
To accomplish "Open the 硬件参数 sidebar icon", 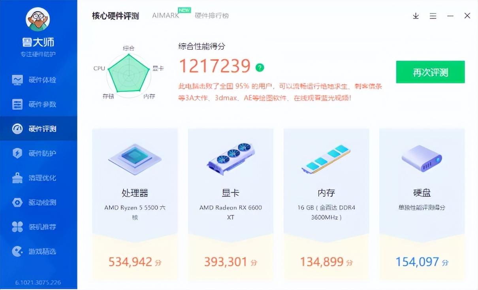I will [17, 104].
